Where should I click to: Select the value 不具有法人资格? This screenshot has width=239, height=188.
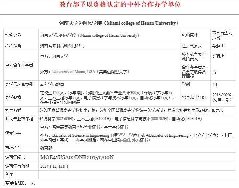tap(222, 35)
